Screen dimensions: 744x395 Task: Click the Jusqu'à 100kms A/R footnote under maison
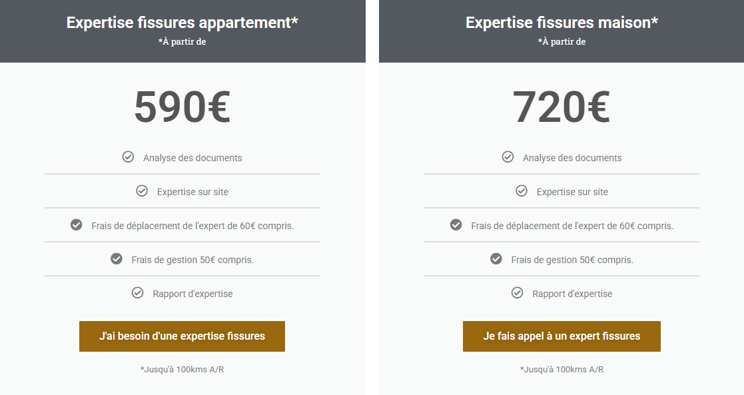coord(561,369)
